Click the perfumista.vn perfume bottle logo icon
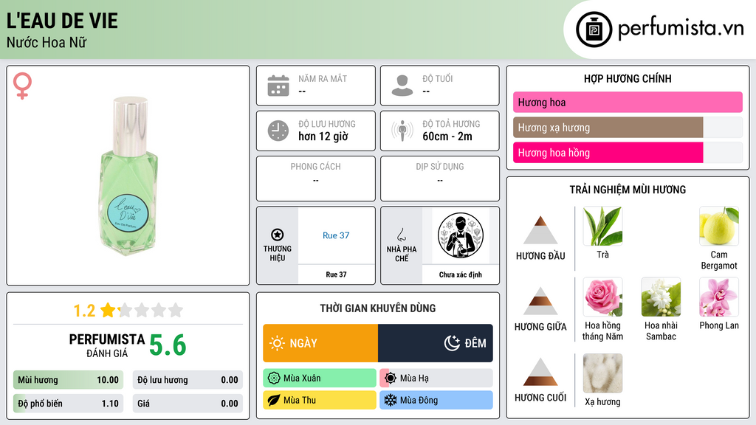Screen dimensions: 756x425 (x=594, y=30)
